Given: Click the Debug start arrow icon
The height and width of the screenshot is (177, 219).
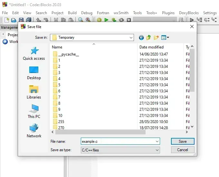Looking at the screenshot, I should 192,20.
